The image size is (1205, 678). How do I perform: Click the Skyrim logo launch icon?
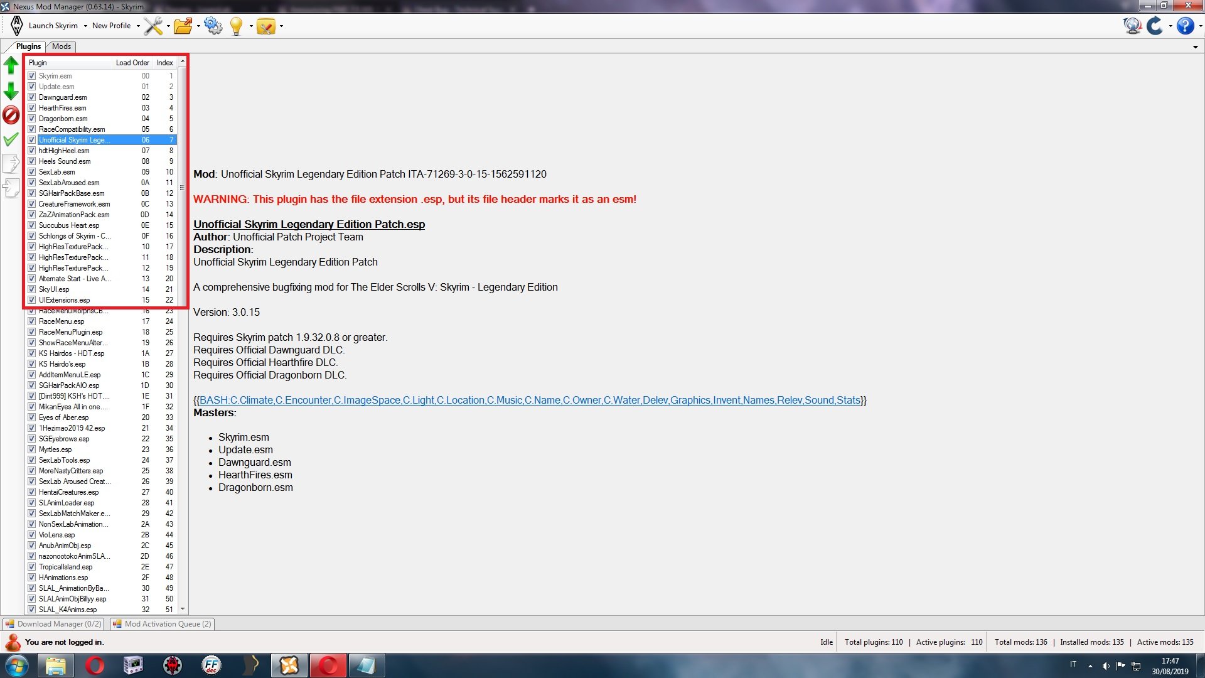click(17, 26)
